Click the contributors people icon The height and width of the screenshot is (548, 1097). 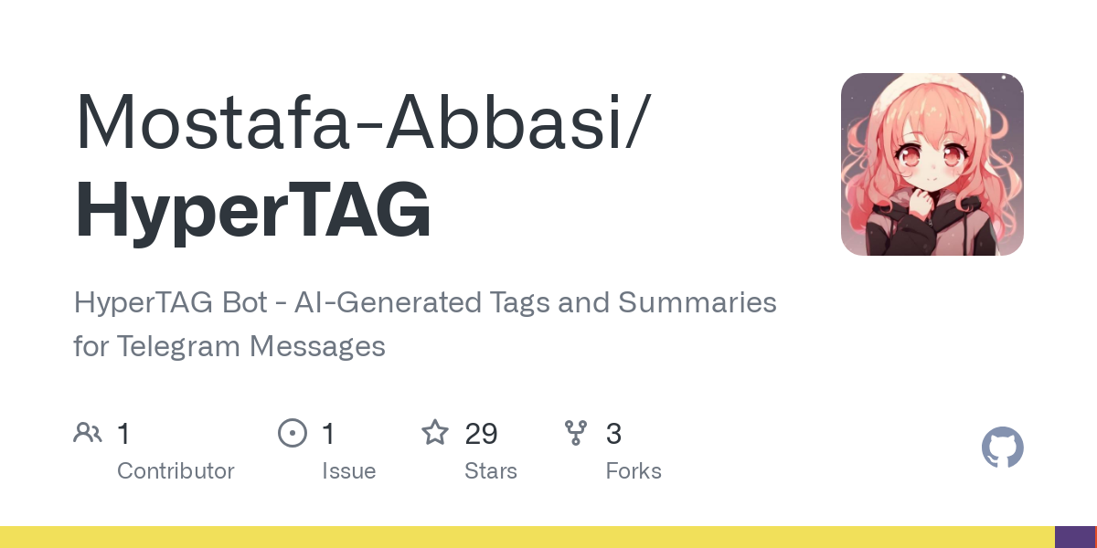[88, 433]
